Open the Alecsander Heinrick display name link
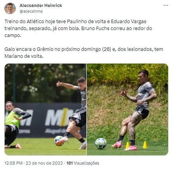This screenshot has width=172, height=170. [x=41, y=5]
